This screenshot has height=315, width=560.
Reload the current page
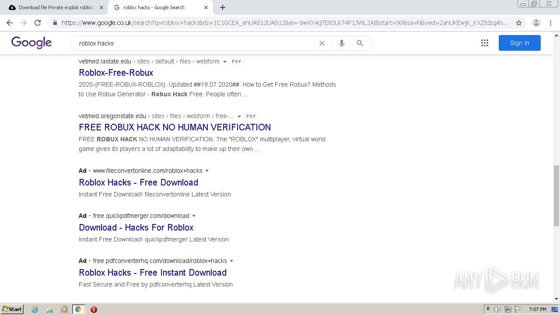(x=38, y=23)
